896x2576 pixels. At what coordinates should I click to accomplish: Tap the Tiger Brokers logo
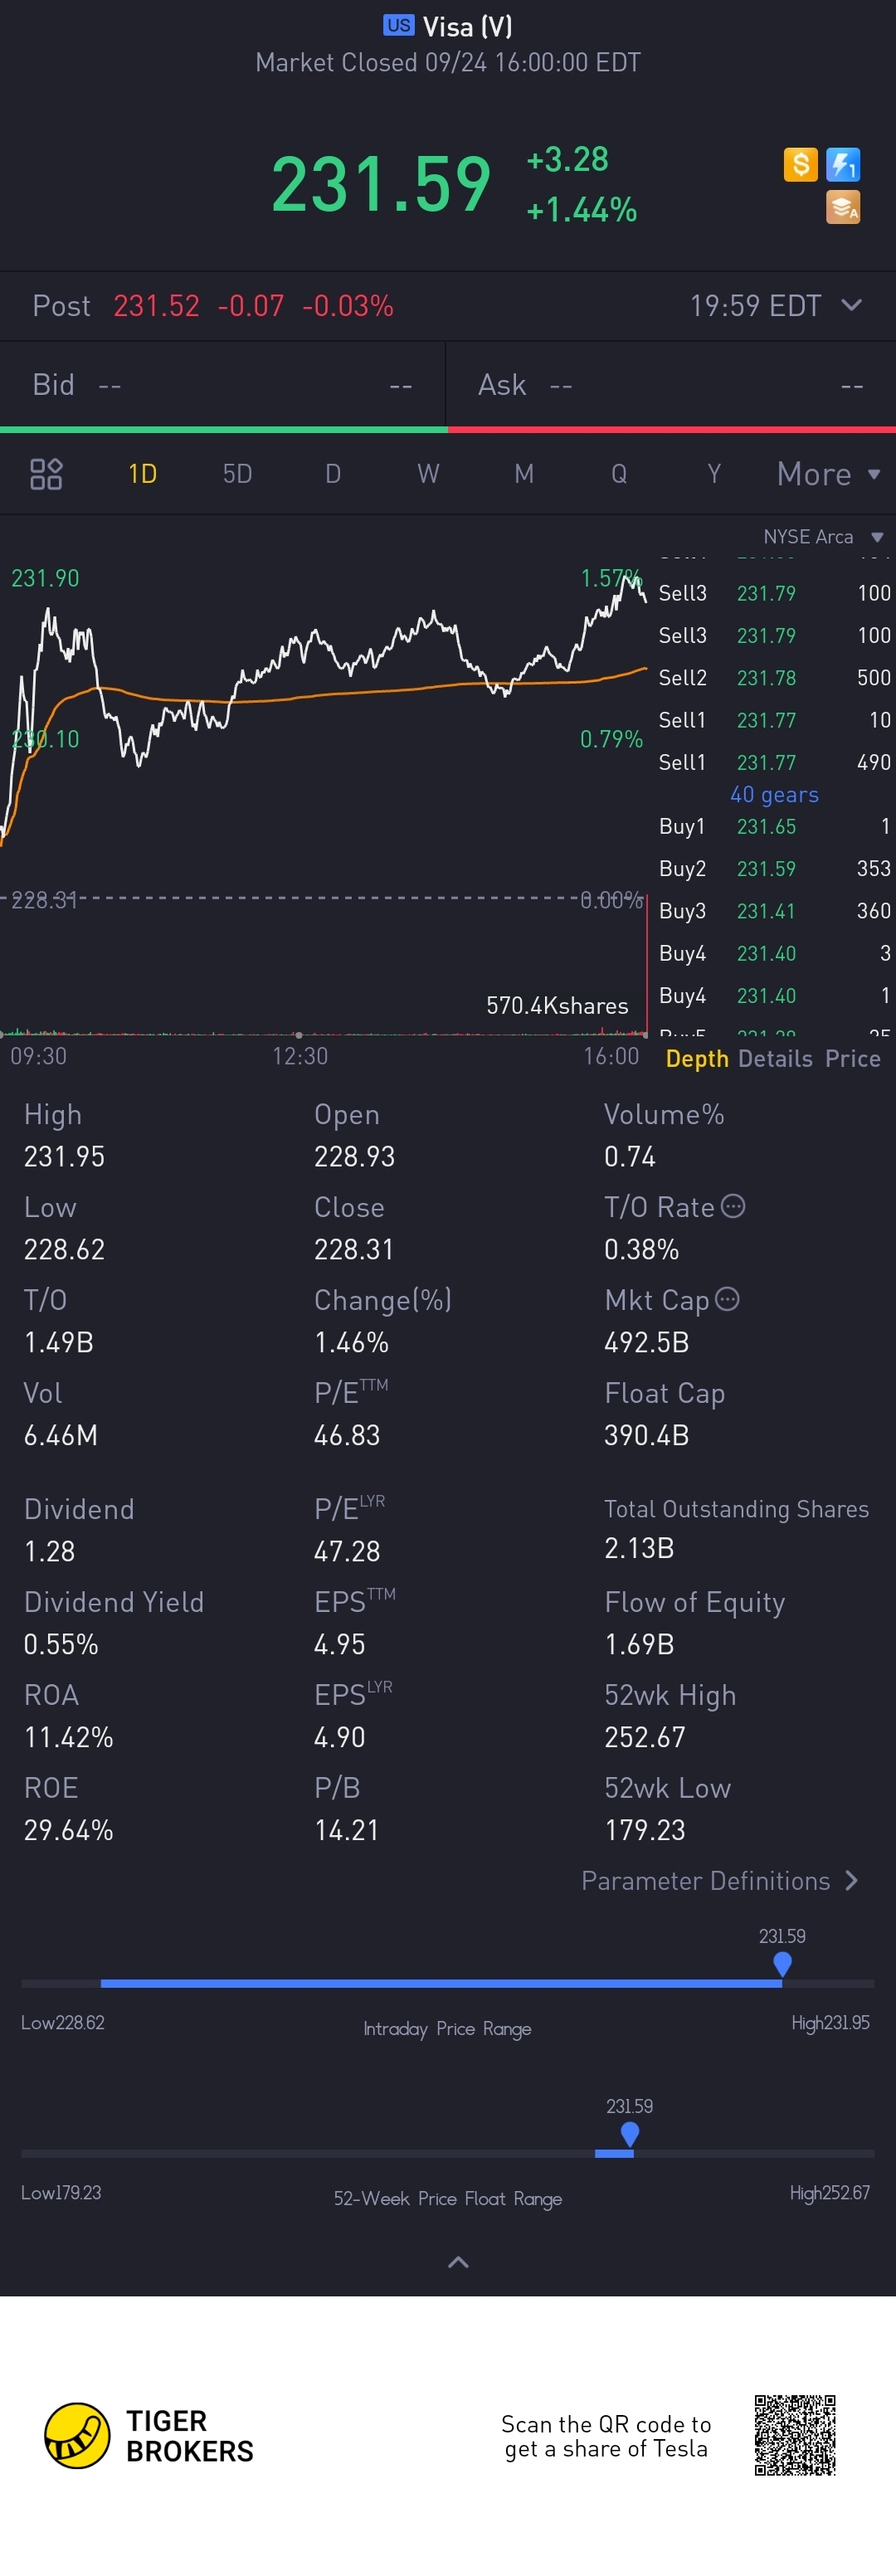coord(149,2436)
